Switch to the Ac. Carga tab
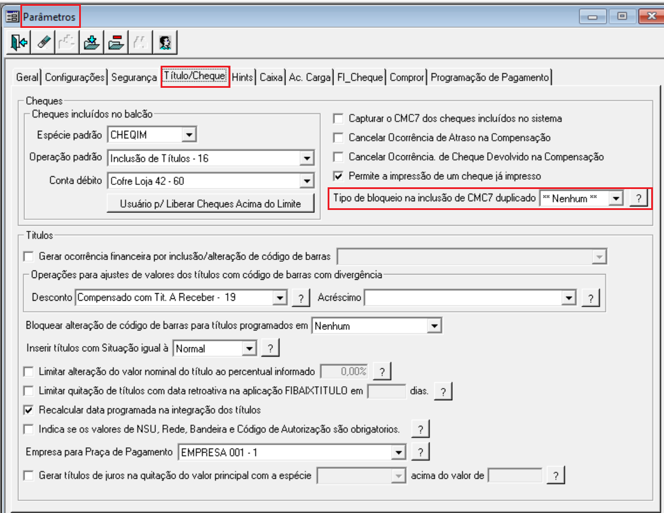 pyautogui.click(x=310, y=77)
